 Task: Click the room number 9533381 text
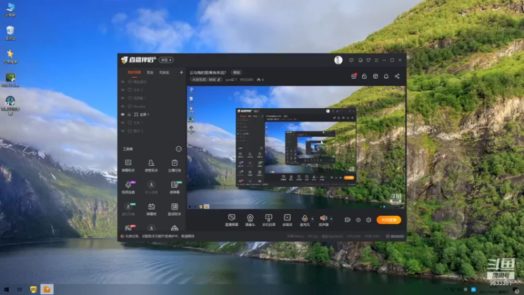click(x=247, y=79)
